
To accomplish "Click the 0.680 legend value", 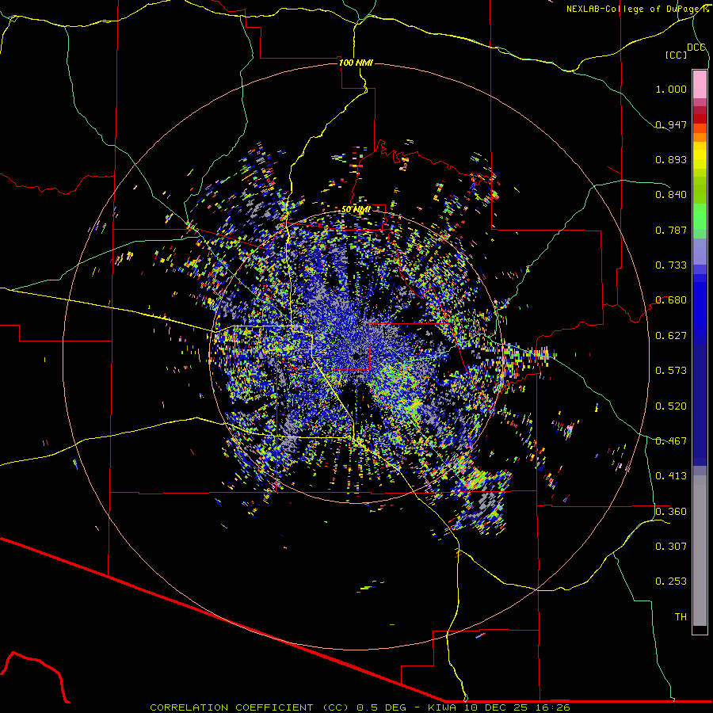I will point(671,300).
